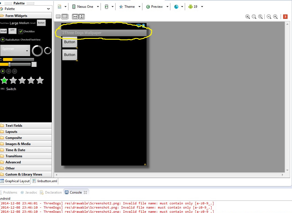Select the Switch widget in palette
The width and height of the screenshot is (292, 213).
[8, 89]
